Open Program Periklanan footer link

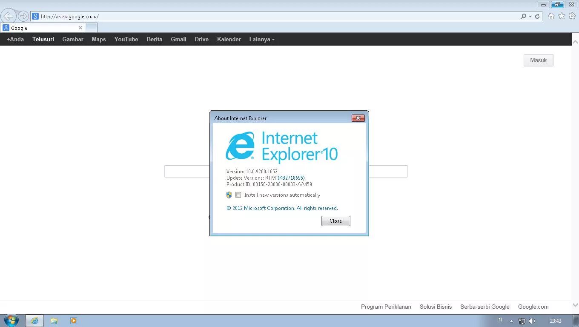click(386, 307)
